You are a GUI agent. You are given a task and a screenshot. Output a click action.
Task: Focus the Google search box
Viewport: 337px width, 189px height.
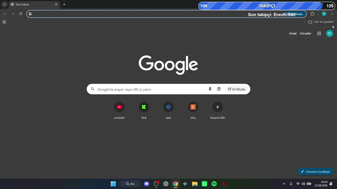pyautogui.click(x=168, y=89)
